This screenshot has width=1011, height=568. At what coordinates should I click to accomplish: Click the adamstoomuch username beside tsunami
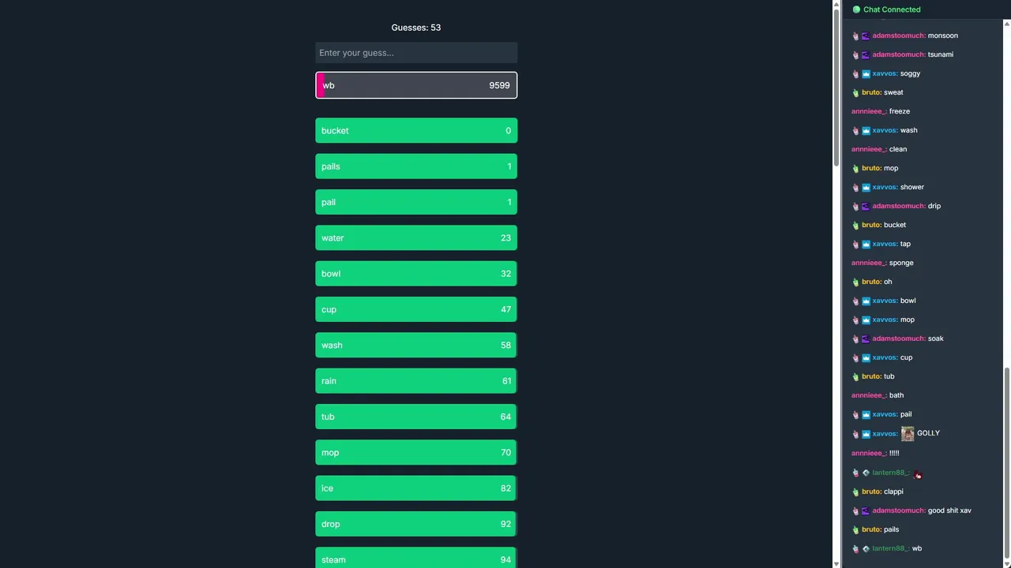click(898, 54)
